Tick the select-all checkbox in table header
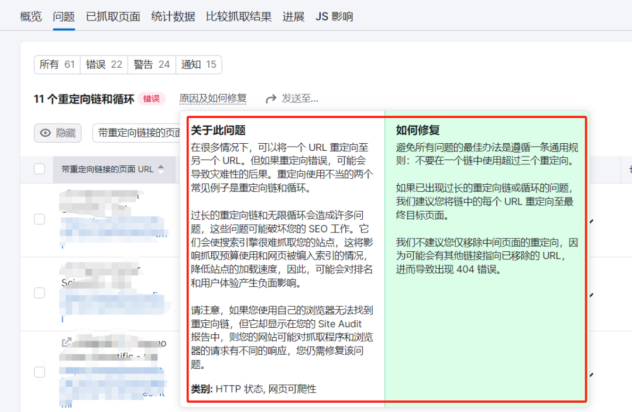Viewport: 632px width, 412px height. (x=39, y=169)
